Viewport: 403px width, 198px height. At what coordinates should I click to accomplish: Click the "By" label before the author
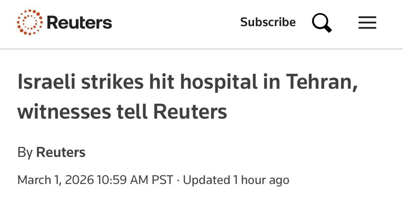click(x=25, y=153)
